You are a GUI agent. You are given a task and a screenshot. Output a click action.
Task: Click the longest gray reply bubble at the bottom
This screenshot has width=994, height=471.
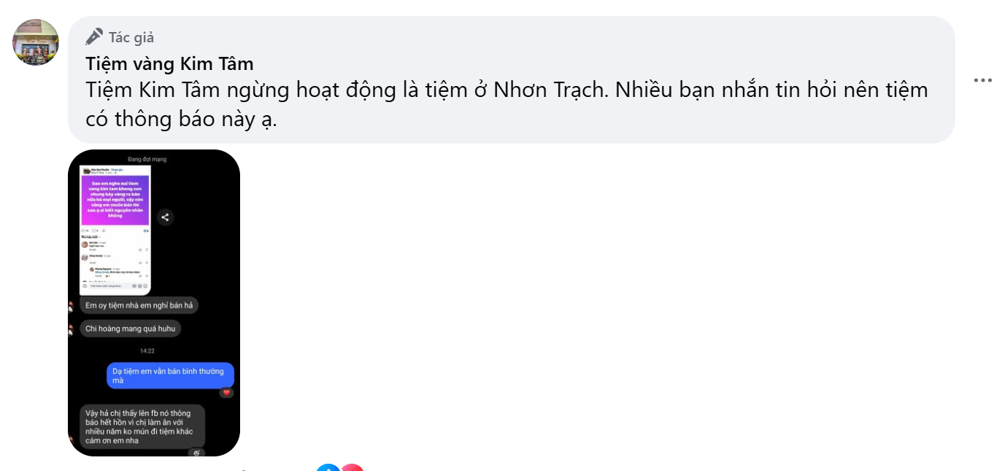tap(142, 426)
